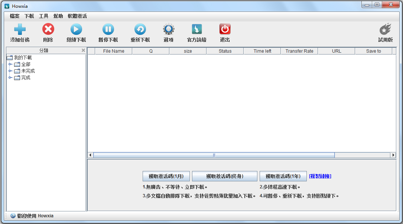Screen dimensions: 403x224
Task: Click the blue 複製鏈接 link
Action: tap(320, 176)
